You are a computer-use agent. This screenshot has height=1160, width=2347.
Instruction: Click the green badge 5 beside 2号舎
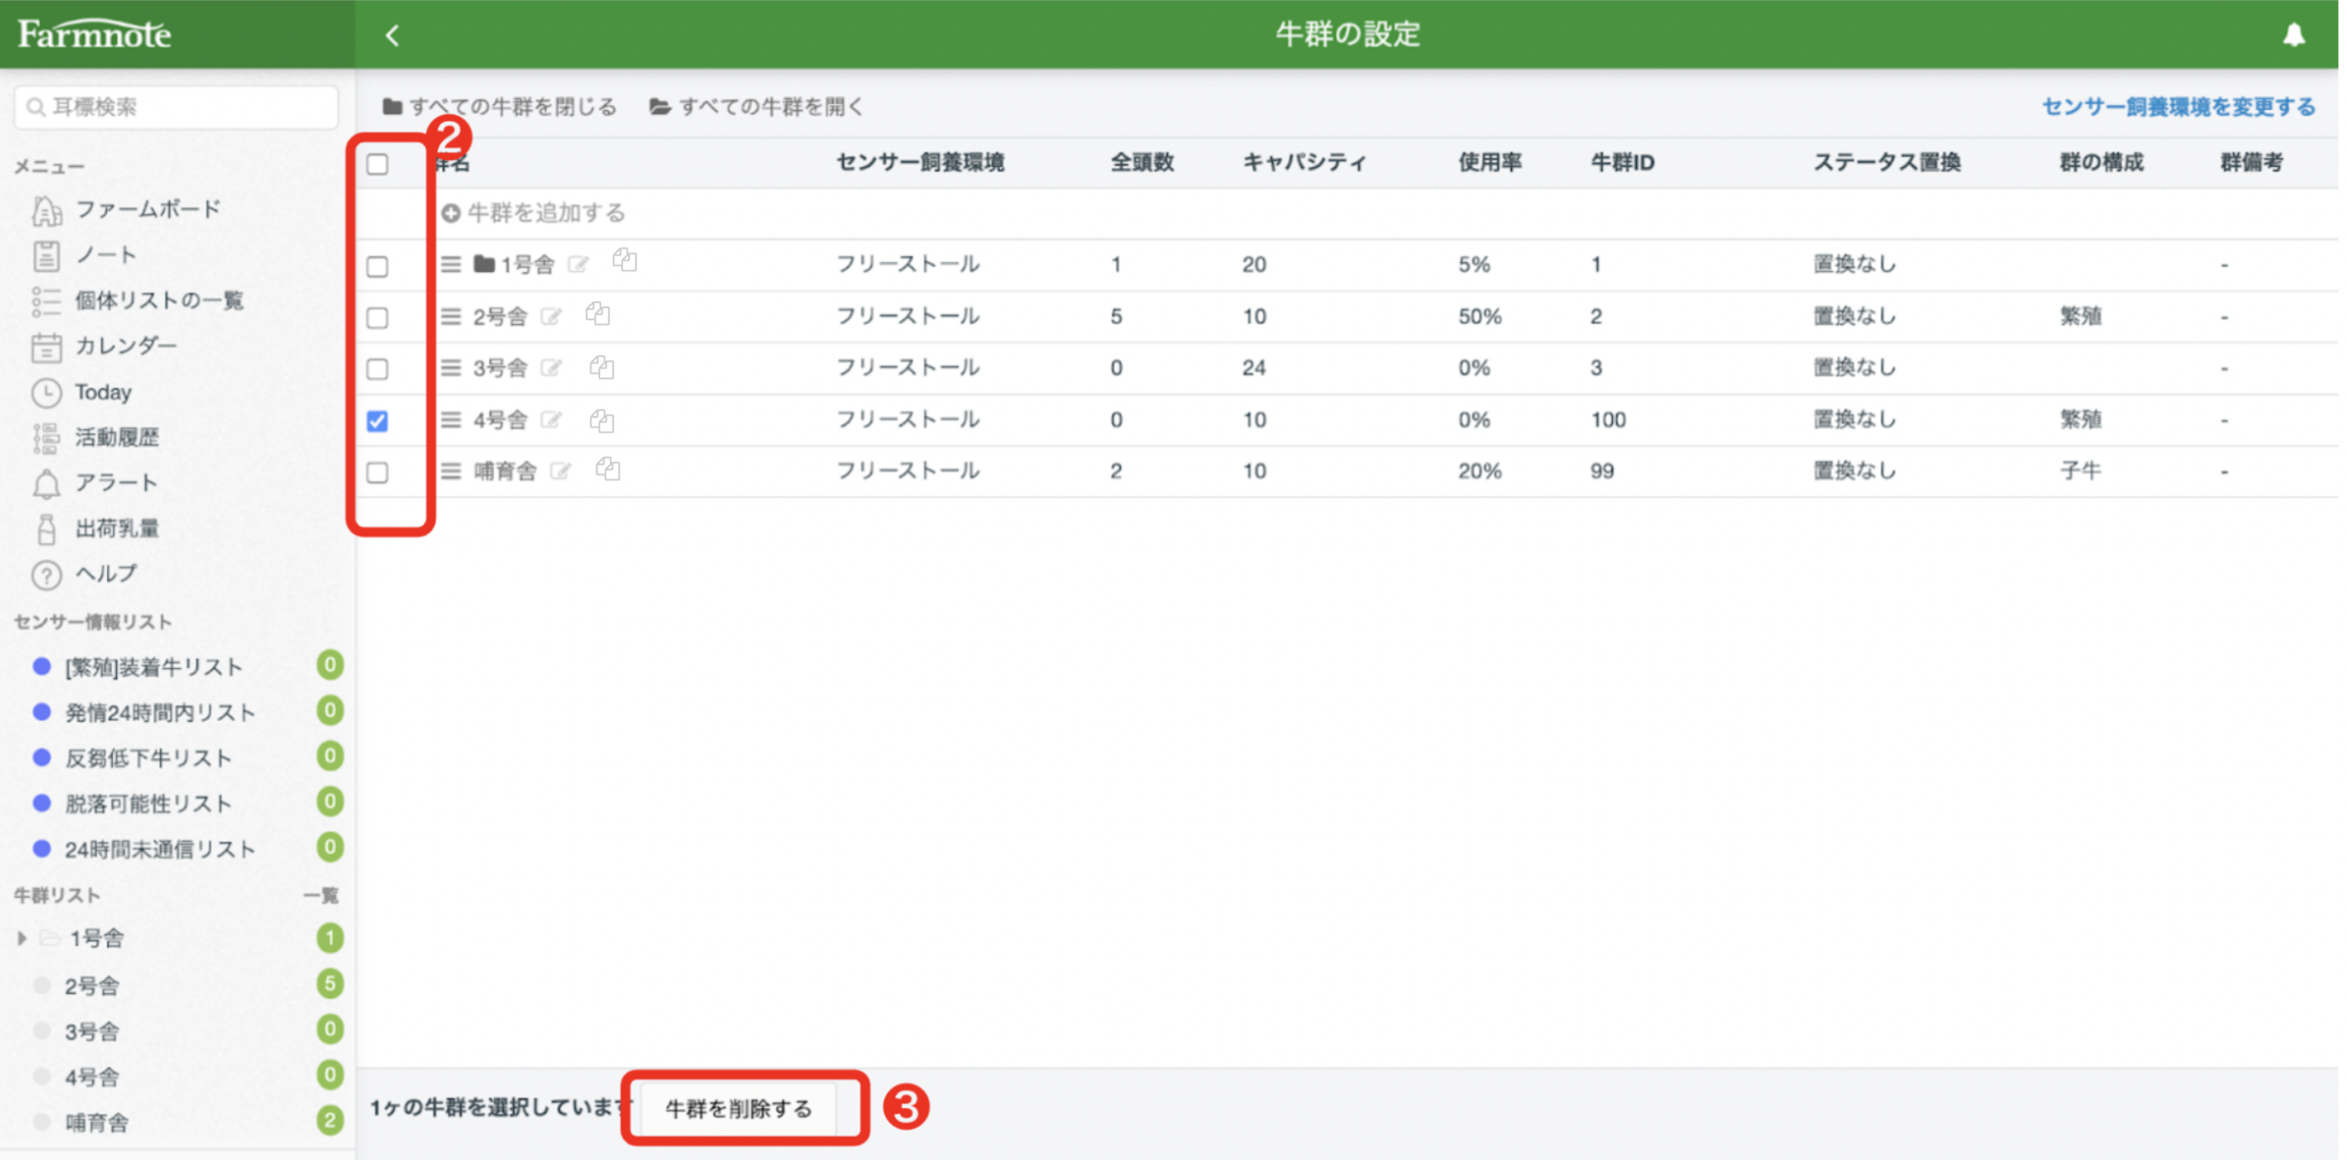(330, 984)
